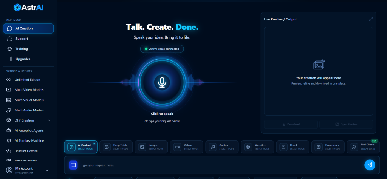Click the NEW badge on Find Clients
This screenshot has height=179, width=387.
[x=375, y=141]
